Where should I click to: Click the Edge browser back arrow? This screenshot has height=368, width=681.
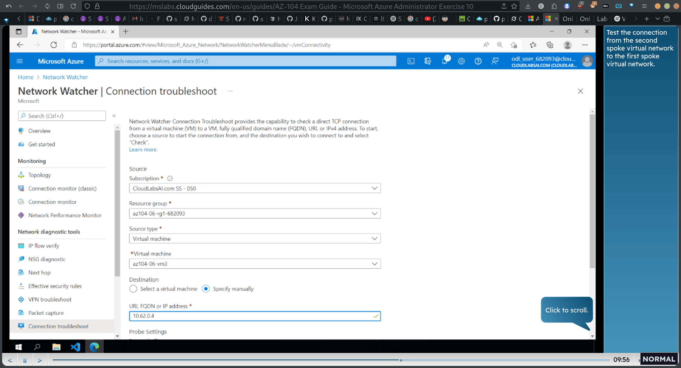point(20,45)
